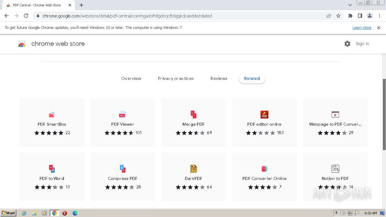Screen dimensions: 386x217
Task: Click the Compress PDF extension icon
Action: click(x=122, y=168)
